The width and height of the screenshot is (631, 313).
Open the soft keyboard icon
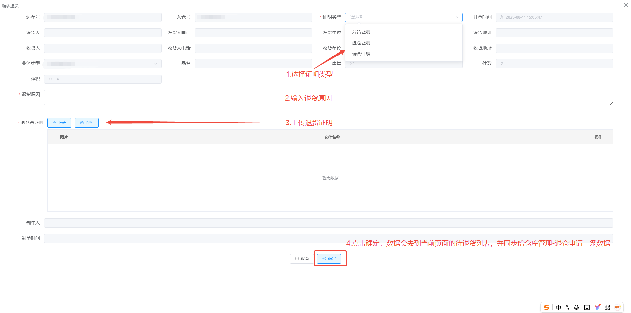tap(587, 307)
